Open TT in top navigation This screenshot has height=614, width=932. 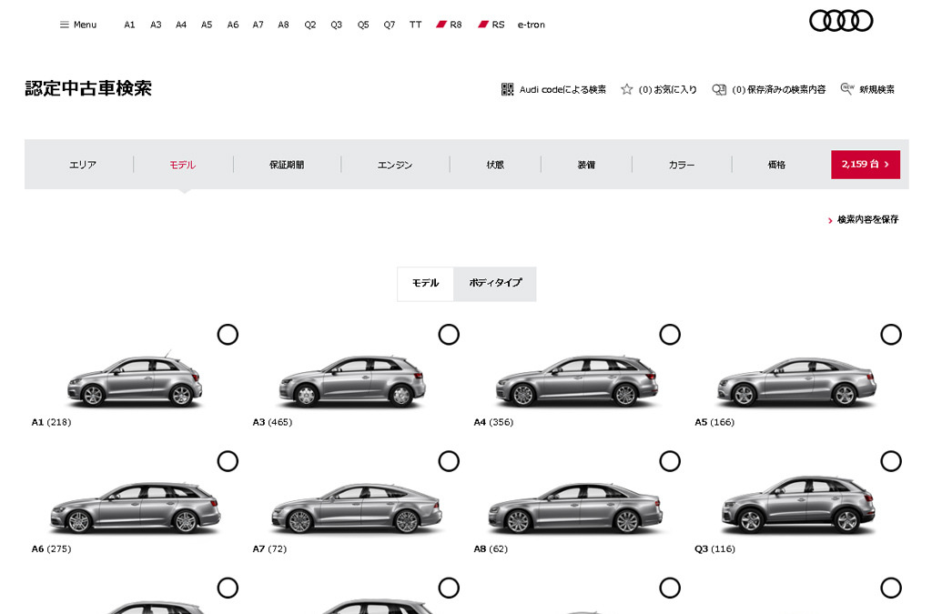[415, 25]
